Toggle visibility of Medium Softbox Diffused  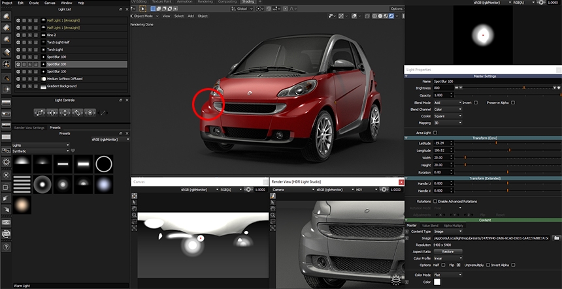tap(18, 79)
